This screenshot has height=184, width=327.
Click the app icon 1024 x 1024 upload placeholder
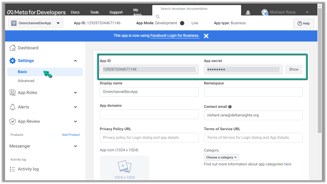125,168
